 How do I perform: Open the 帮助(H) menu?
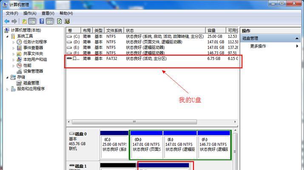tap(66, 13)
